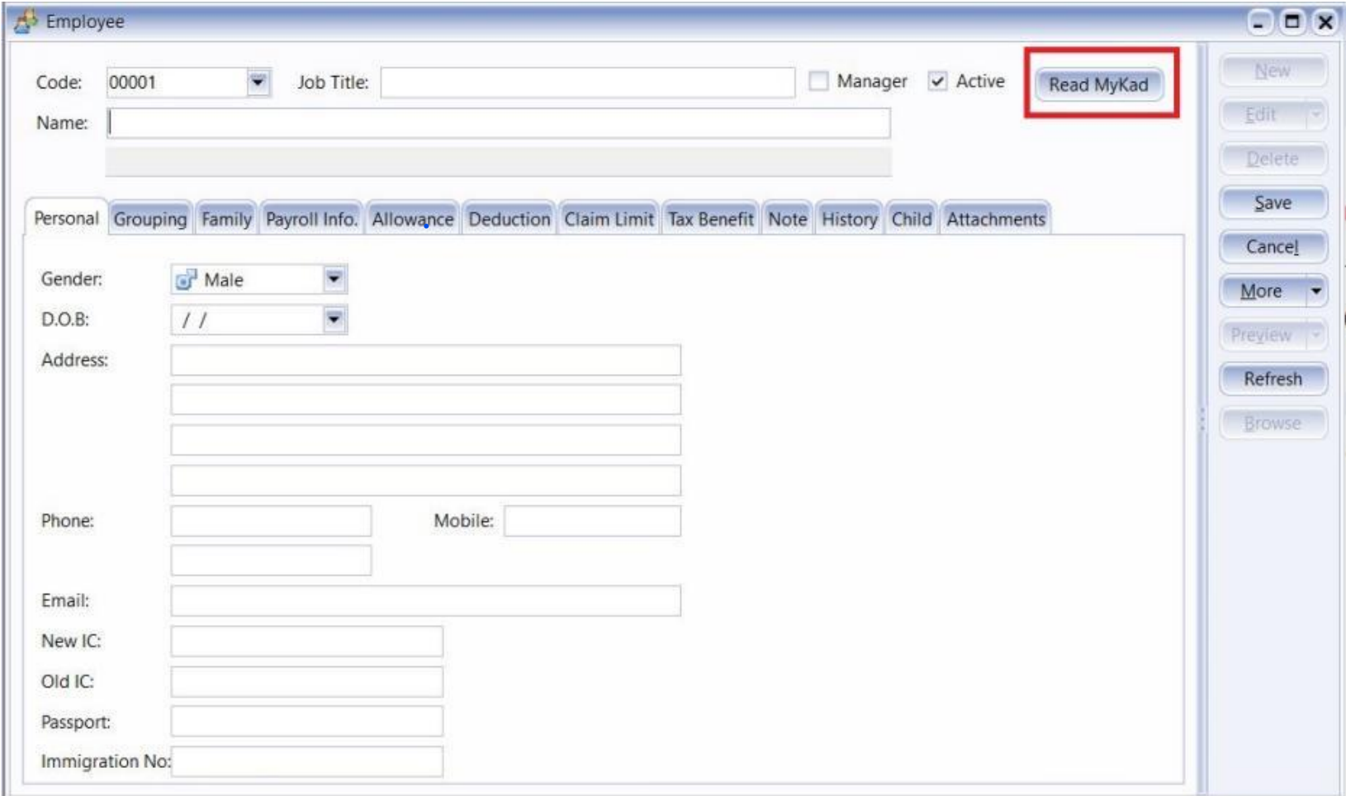Open the D.O.B date picker dropdown

334,320
